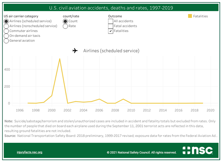Enable the All accidents checkbox
This screenshot has width=222, height=162.
click(111, 21)
